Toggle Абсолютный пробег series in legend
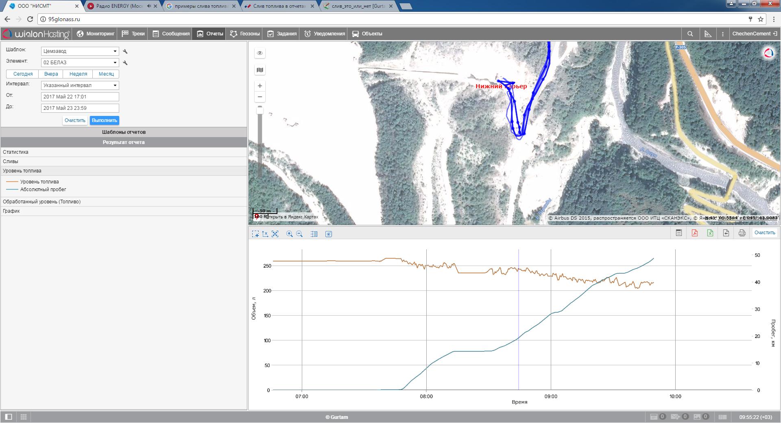Image resolution: width=781 pixels, height=423 pixels. point(43,190)
